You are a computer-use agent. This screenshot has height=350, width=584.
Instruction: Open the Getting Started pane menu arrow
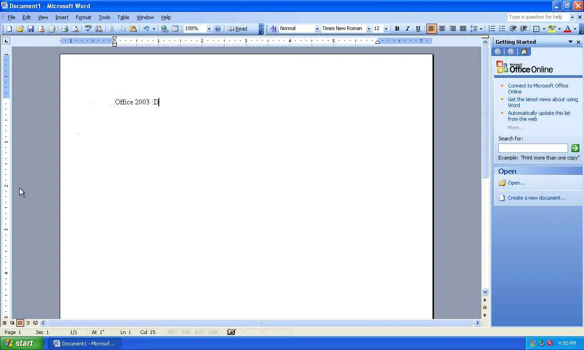pos(570,42)
